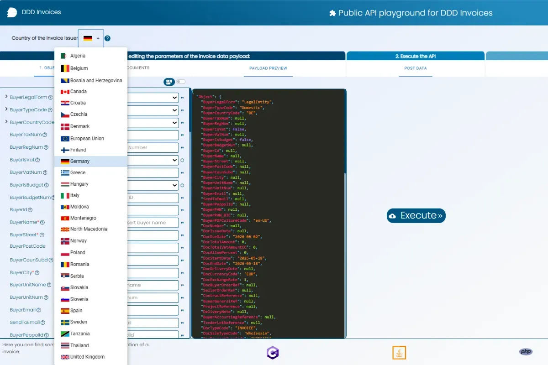The height and width of the screenshot is (365, 548).
Task: Click into the BuyerName input field
Action: [x=153, y=223]
